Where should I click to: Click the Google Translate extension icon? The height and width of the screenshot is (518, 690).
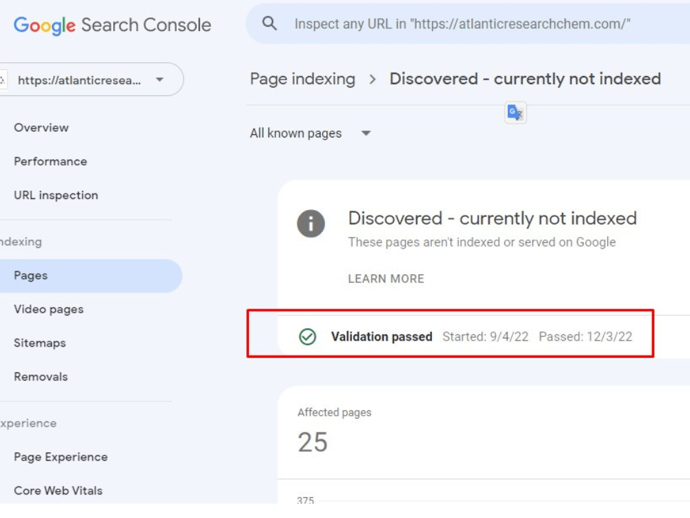point(515,113)
